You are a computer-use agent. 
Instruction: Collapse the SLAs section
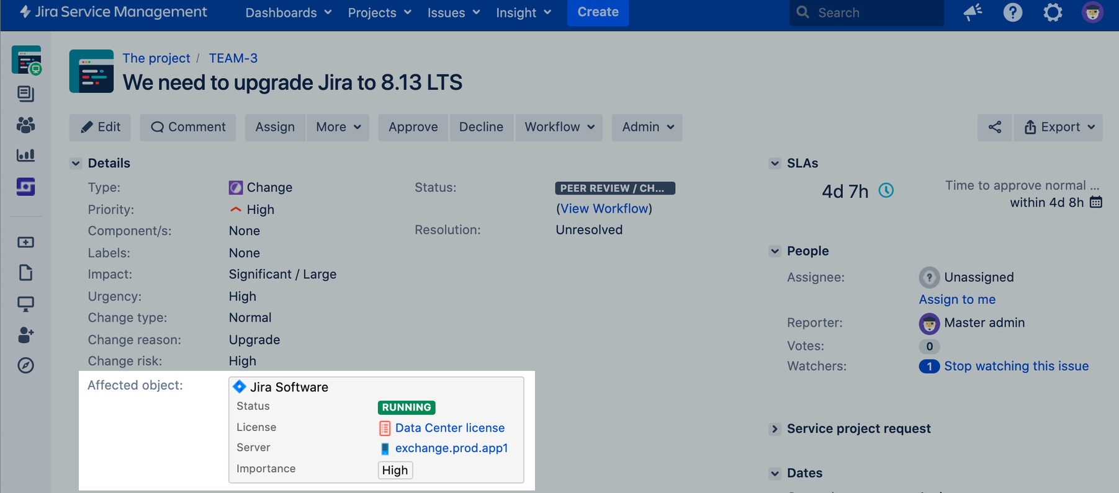775,163
